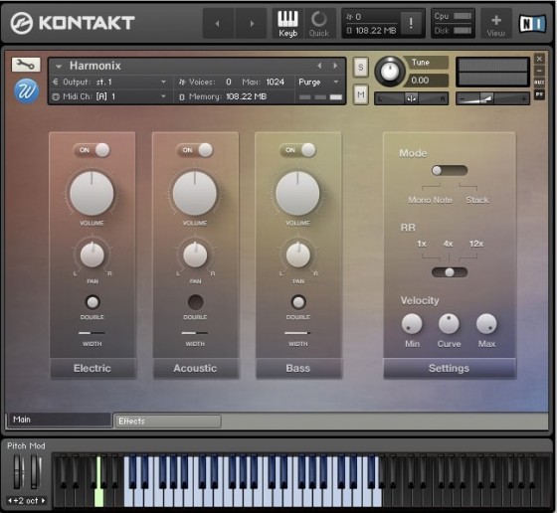This screenshot has height=513, width=557.
Task: Click the Mod wheel
Action: coord(35,472)
